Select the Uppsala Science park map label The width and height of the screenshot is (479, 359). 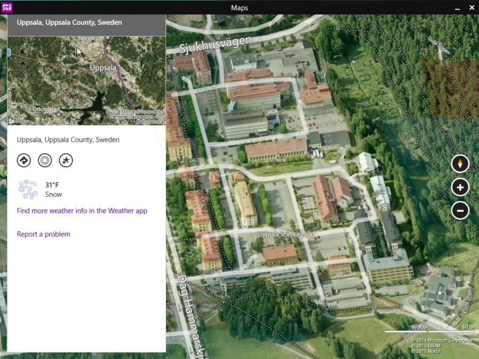[285, 235]
